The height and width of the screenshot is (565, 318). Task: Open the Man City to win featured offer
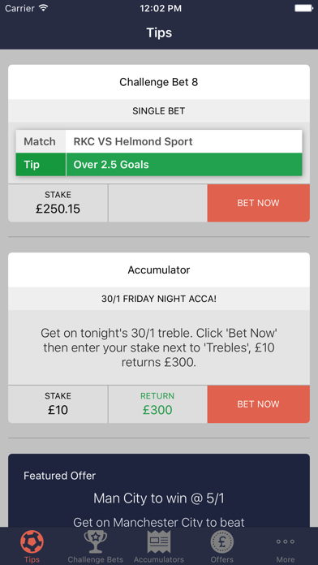[159, 498]
